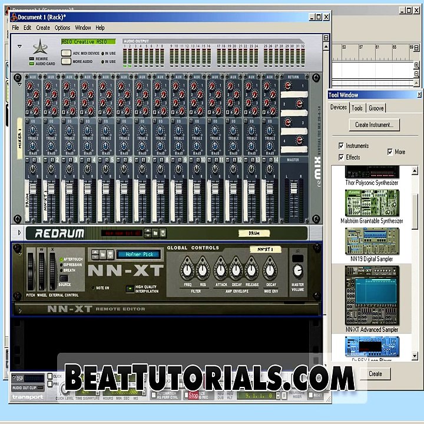Click the NN-XT pitch wheel
This screenshot has height=424, width=424.
pyautogui.click(x=31, y=271)
